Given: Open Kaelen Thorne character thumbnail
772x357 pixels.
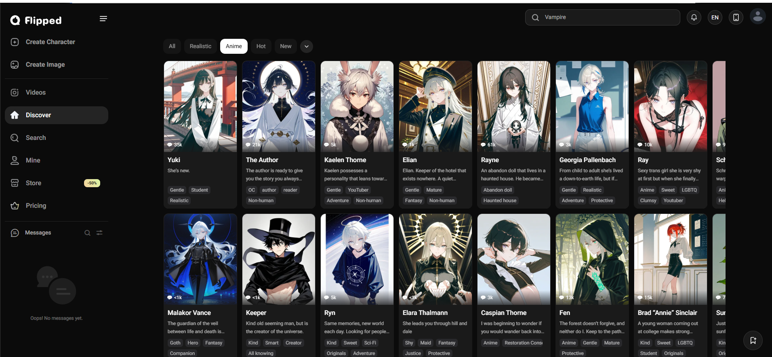Looking at the screenshot, I should 357,106.
